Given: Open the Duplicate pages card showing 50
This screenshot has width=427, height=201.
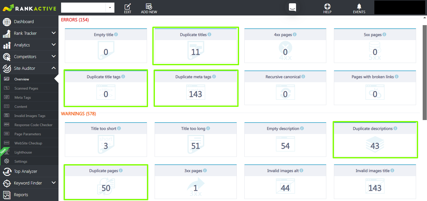Looking at the screenshot, I should [x=106, y=182].
